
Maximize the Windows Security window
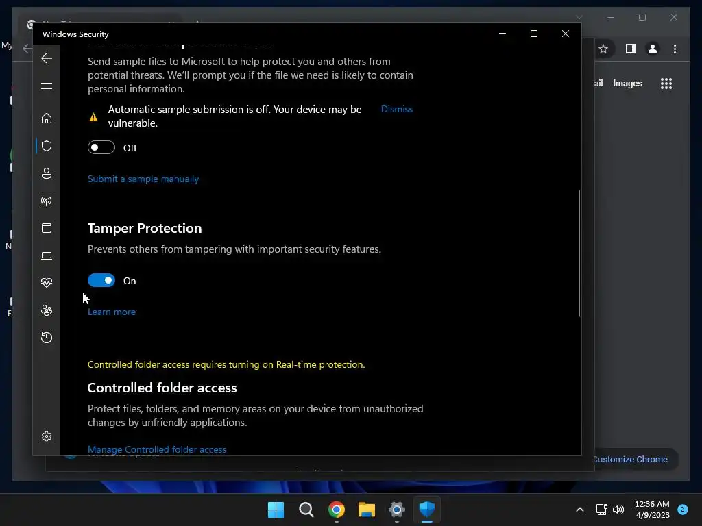[533, 34]
